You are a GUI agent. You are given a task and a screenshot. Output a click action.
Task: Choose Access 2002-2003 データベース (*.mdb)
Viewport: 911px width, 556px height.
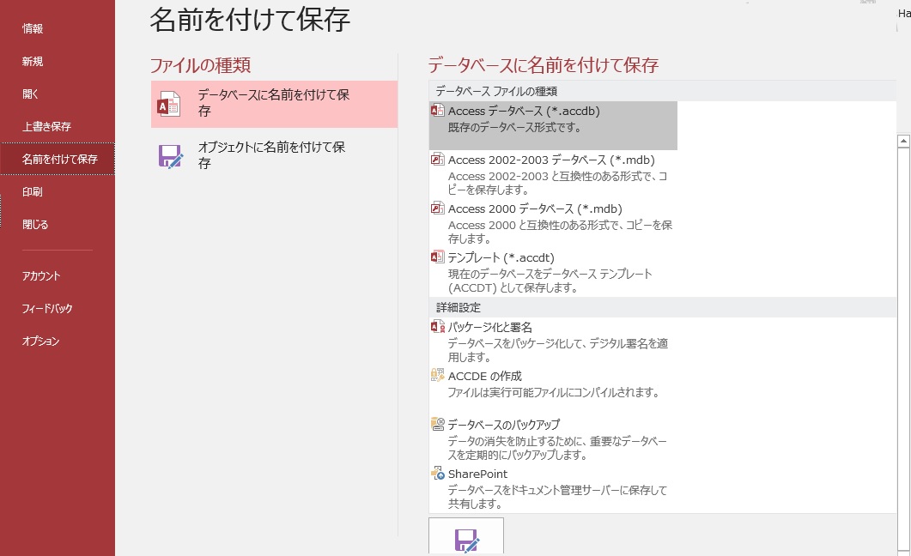point(553,174)
